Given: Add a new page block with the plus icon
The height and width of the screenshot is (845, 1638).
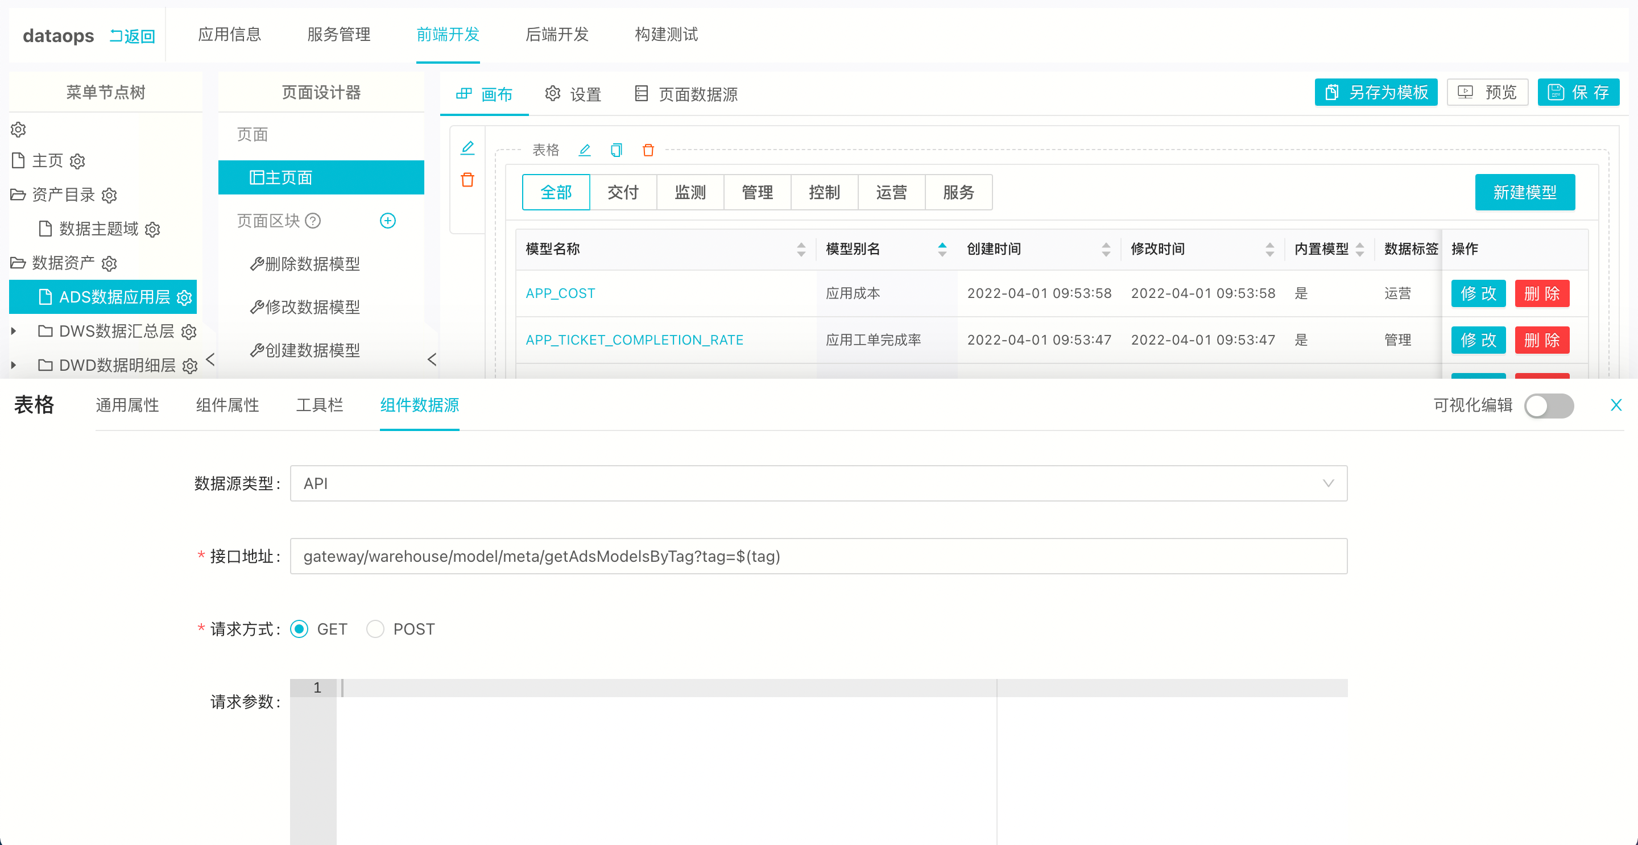Looking at the screenshot, I should pos(388,221).
